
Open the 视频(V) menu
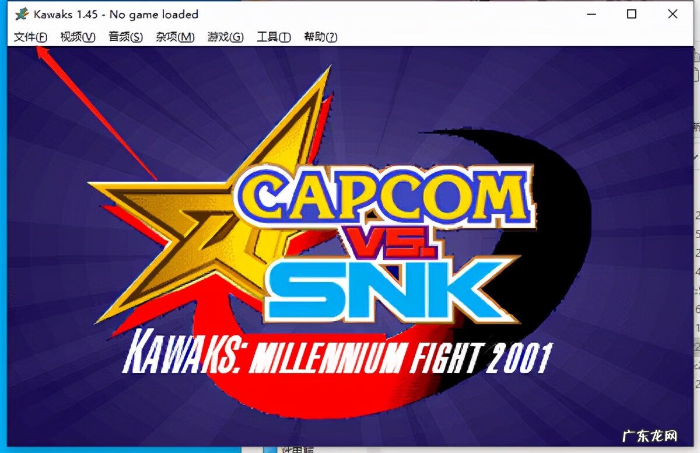tap(78, 37)
